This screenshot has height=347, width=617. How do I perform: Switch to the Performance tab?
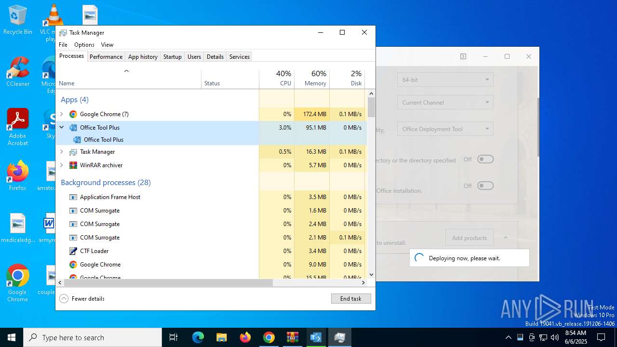point(106,57)
